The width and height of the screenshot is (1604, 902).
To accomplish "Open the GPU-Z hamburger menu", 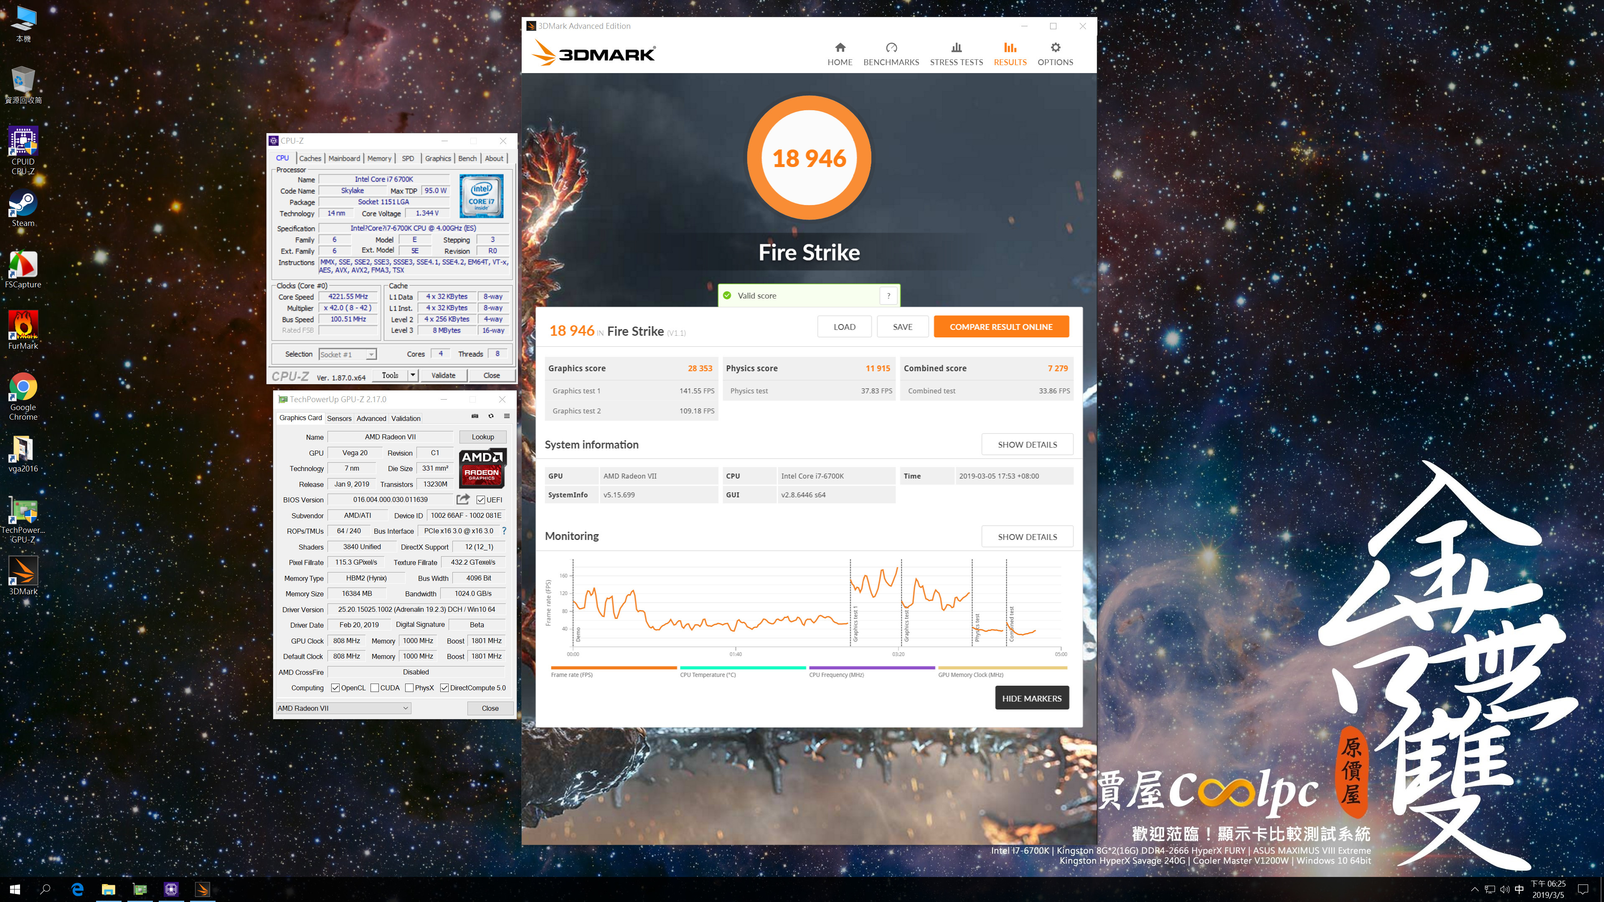I will 507,416.
